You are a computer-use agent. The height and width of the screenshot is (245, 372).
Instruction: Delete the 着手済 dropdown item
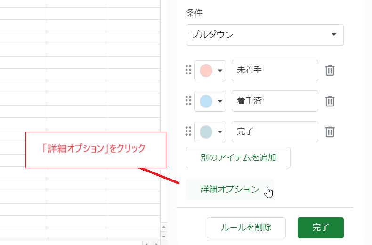click(x=330, y=101)
